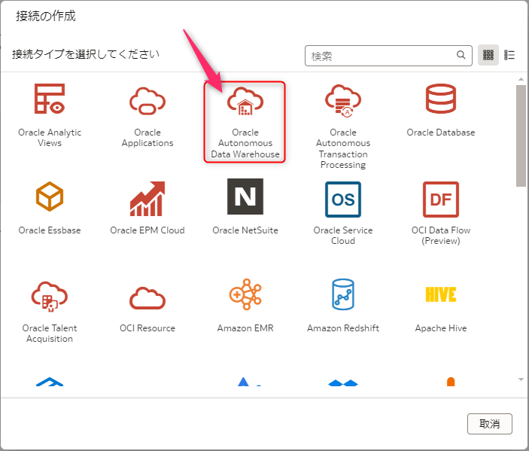Click the vertical scrollbar thumb
Image resolution: width=529 pixels, height=451 pixels.
(521, 136)
